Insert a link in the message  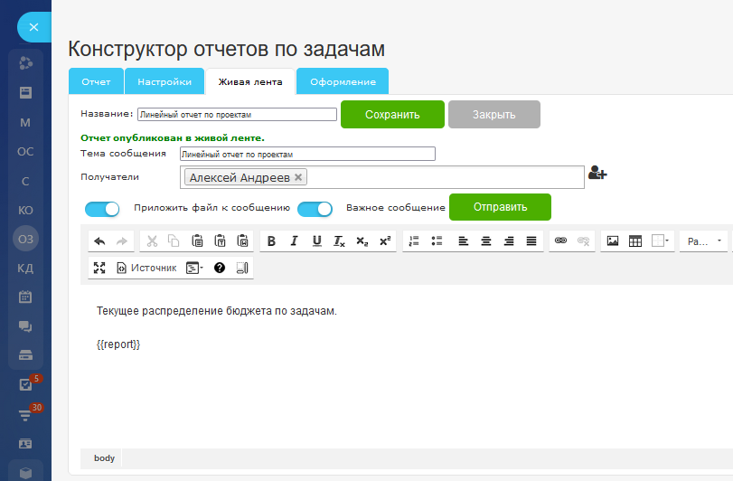point(561,241)
